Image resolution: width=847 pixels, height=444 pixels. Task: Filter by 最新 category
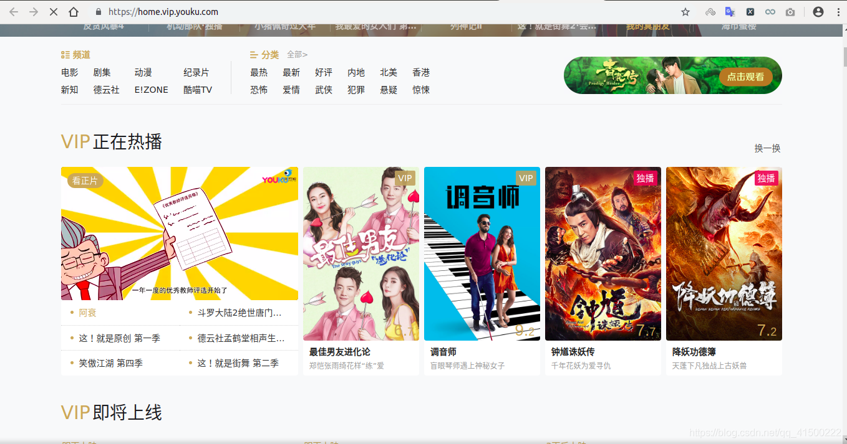291,72
